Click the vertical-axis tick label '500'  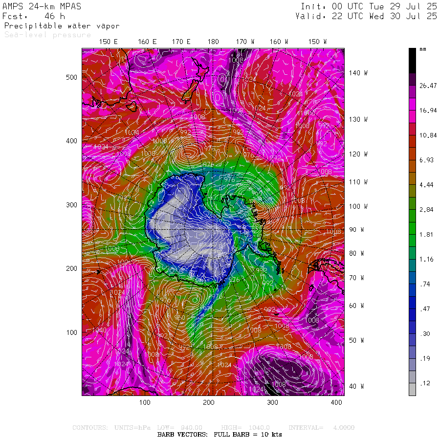[x=71, y=77]
